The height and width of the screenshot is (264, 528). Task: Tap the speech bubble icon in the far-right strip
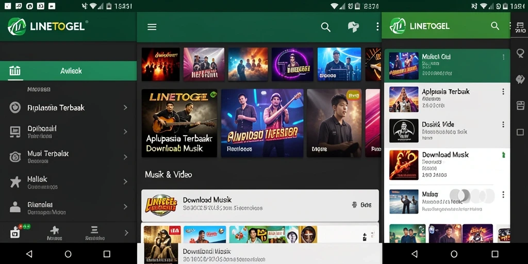coord(520,54)
